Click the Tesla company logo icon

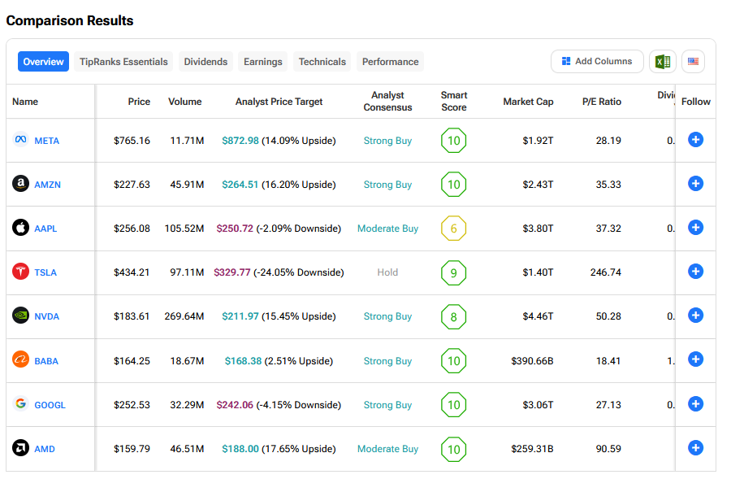(20, 272)
